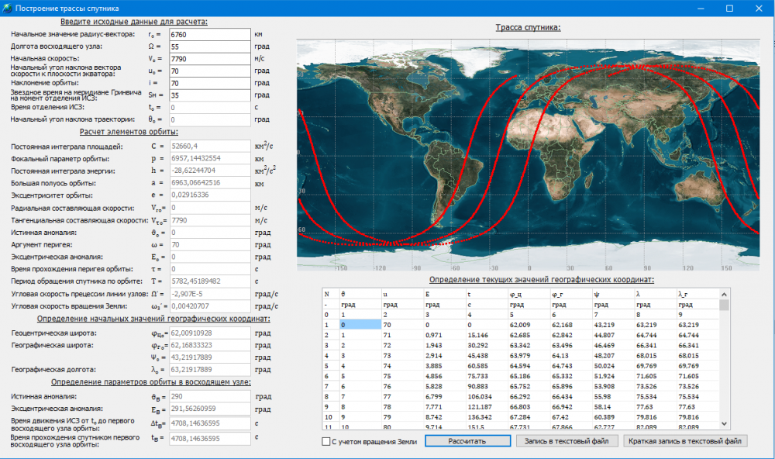Click the orbit inclination i input field
The width and height of the screenshot is (775, 459).
[x=209, y=83]
